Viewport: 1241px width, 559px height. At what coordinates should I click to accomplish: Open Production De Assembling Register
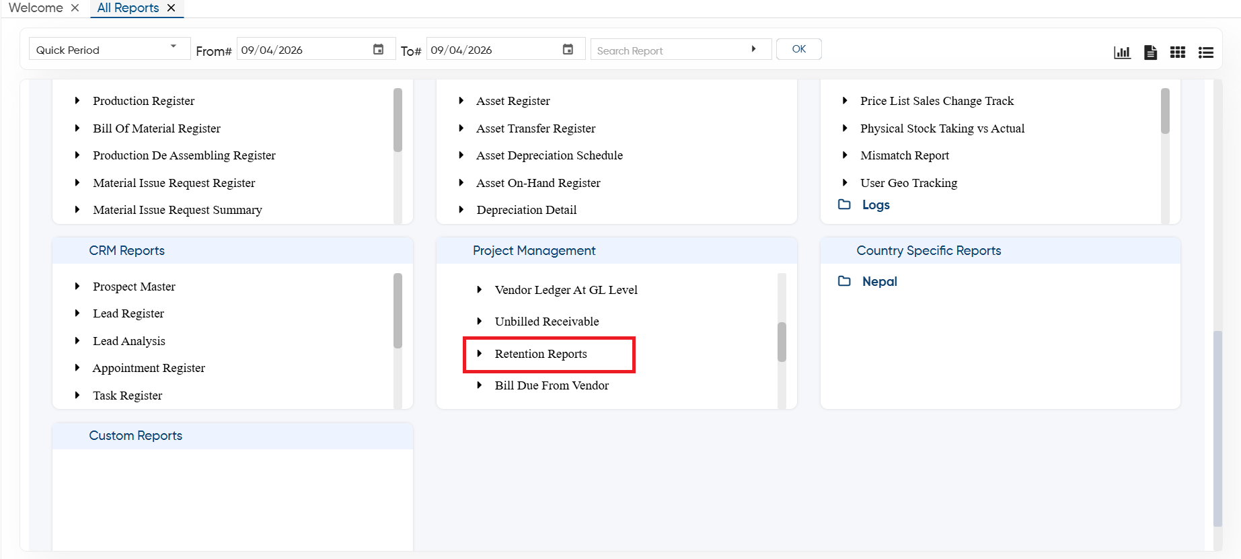184,155
